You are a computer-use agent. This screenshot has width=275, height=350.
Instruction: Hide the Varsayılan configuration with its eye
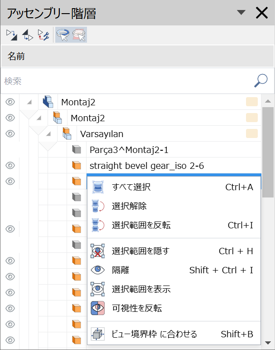tap(10, 133)
